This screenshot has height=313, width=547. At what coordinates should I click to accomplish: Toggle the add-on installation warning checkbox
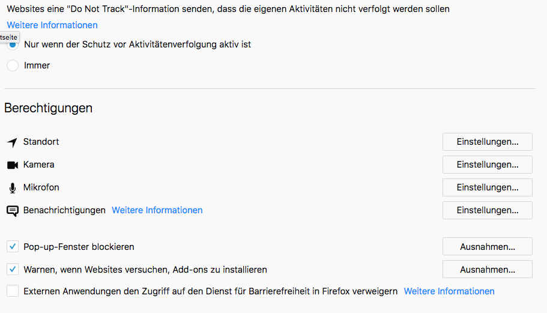pos(13,269)
